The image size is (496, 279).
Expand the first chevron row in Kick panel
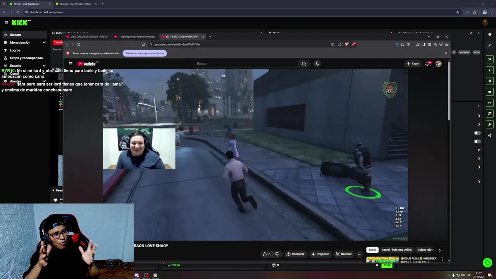click(479, 116)
